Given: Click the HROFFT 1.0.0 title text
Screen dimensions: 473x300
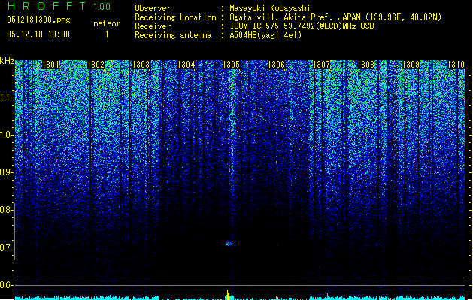Looking at the screenshot, I should coord(59,6).
